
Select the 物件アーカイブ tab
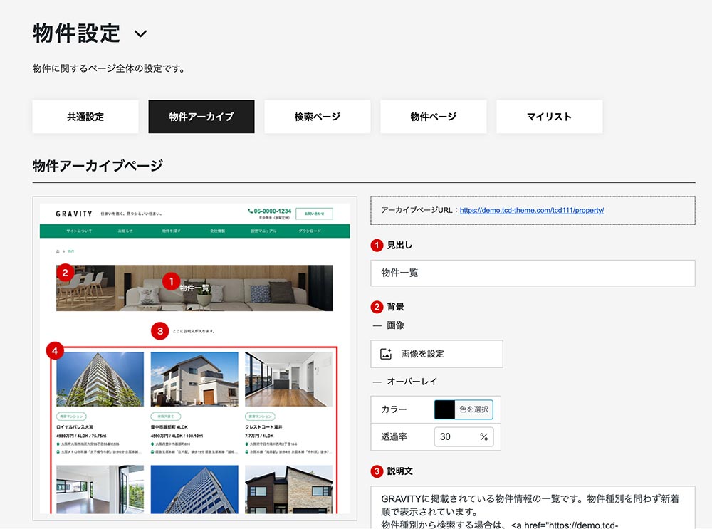point(201,117)
